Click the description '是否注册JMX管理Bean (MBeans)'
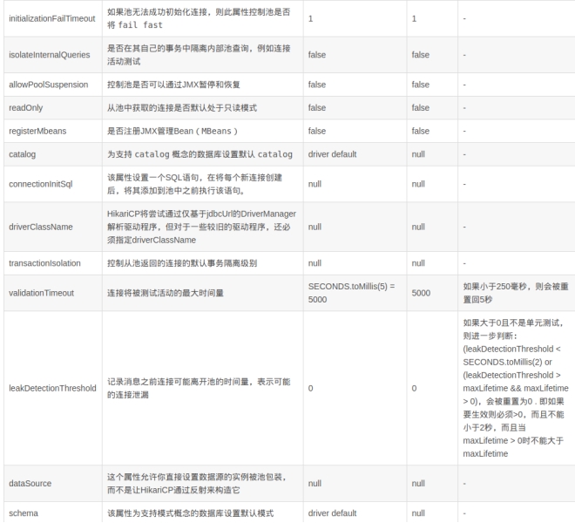This screenshot has width=575, height=523. tap(172, 131)
